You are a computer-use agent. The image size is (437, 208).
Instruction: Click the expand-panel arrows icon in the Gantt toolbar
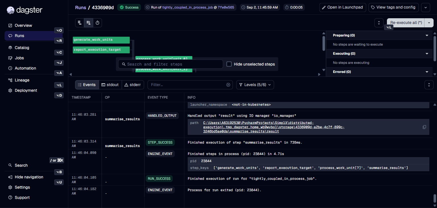[379, 23]
